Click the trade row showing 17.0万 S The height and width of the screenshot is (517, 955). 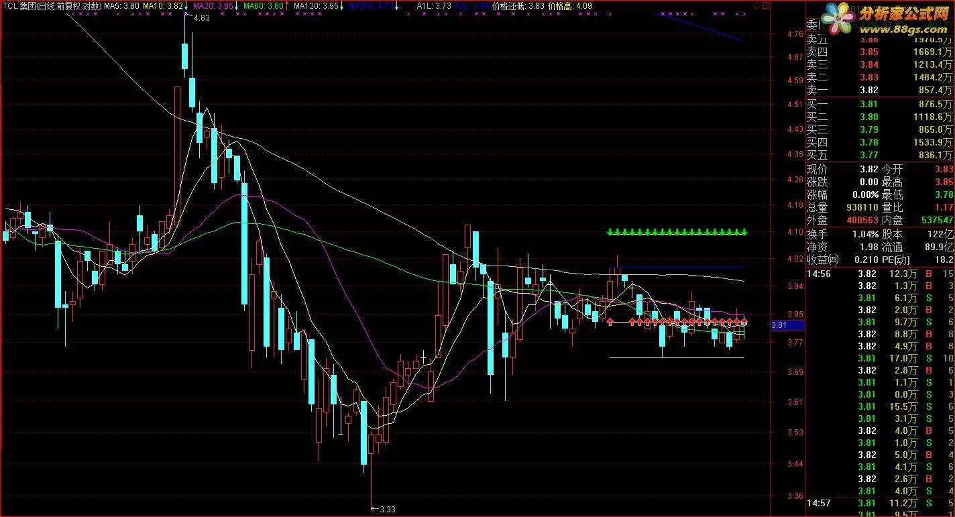(x=879, y=358)
